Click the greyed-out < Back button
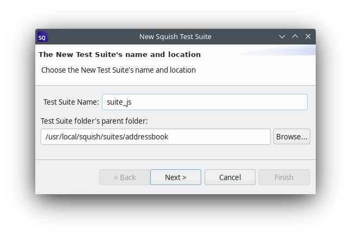This screenshot has height=236, width=351. coord(125,177)
